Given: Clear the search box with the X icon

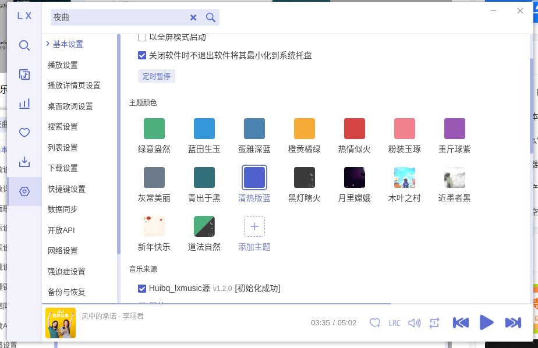Looking at the screenshot, I should pos(193,17).
